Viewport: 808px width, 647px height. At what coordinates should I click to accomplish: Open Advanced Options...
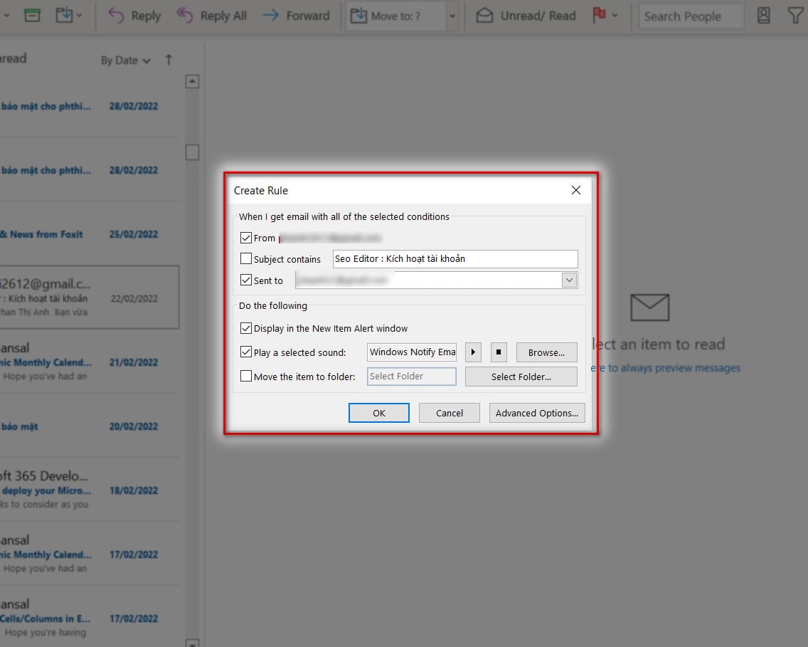tap(537, 413)
